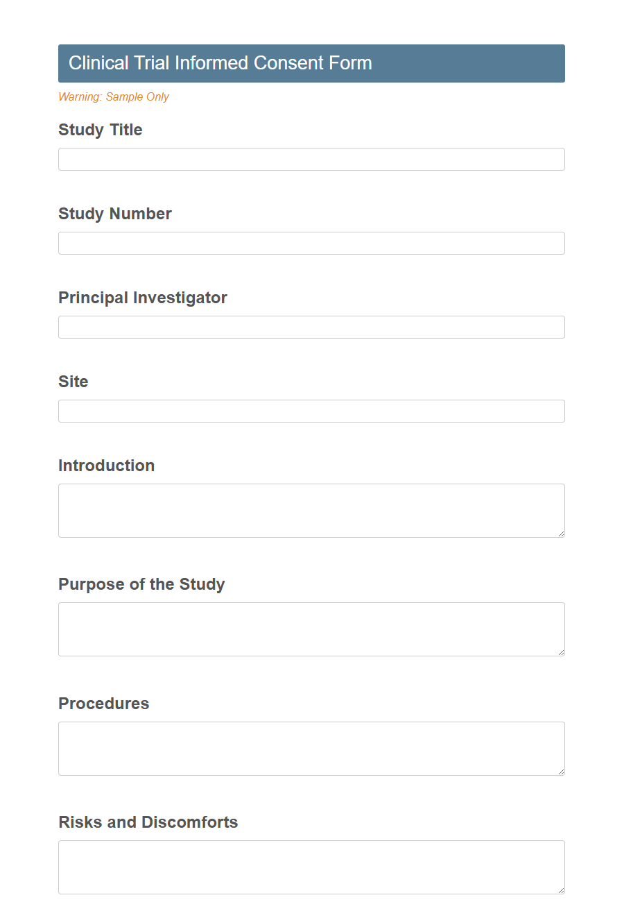Click the Clinical Trial Informed Consent Form header
The image size is (624, 902).
coord(220,62)
